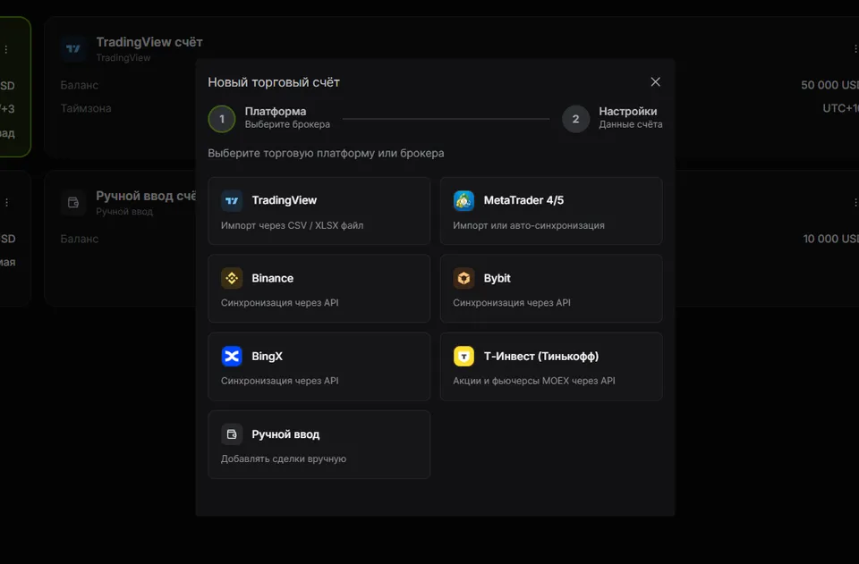Select Ручной ввод option title in dialog

pyautogui.click(x=285, y=434)
